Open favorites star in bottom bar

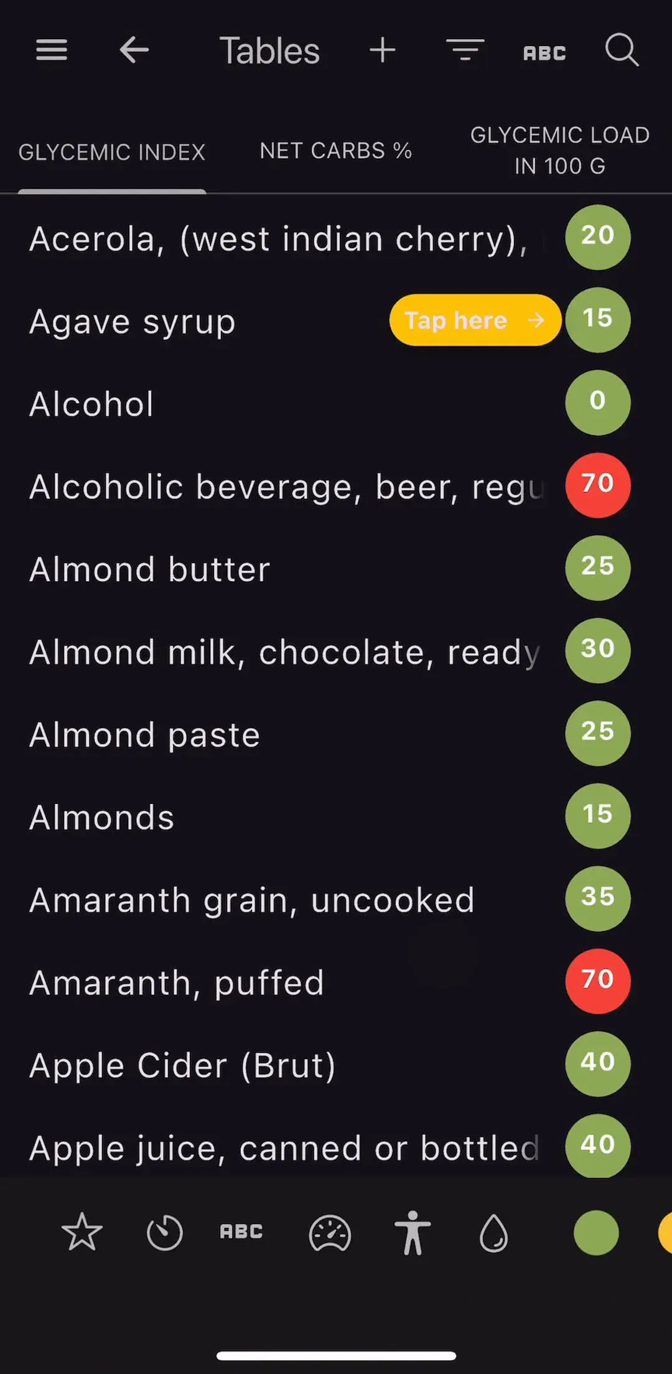(x=82, y=1232)
